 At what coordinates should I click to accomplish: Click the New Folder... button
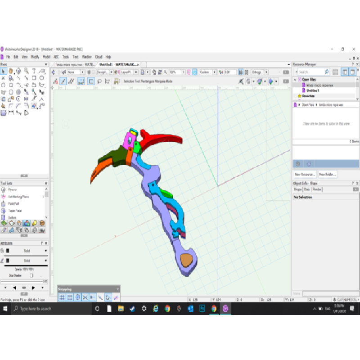[327, 174]
